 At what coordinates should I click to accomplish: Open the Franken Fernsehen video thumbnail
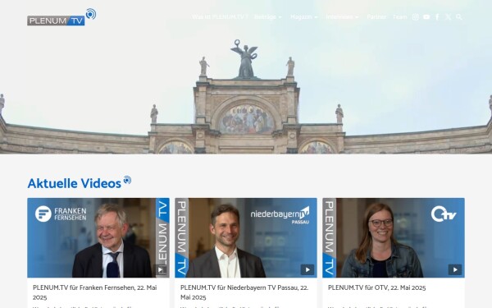tap(98, 237)
